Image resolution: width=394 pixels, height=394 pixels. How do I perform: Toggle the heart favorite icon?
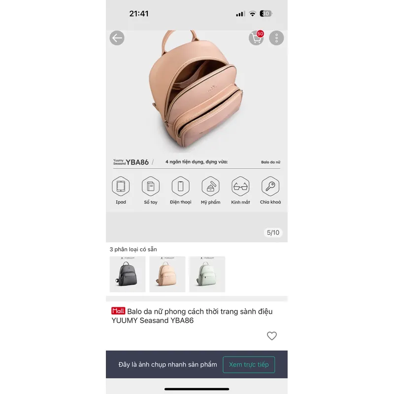pos(272,336)
